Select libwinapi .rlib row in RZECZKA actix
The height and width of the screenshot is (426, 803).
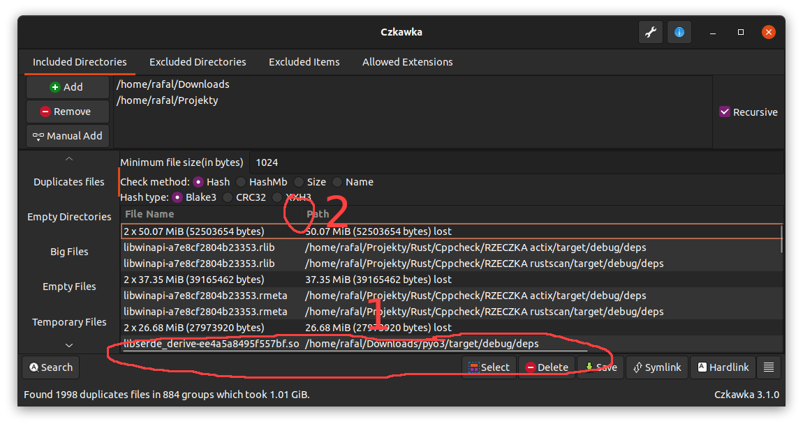450,248
